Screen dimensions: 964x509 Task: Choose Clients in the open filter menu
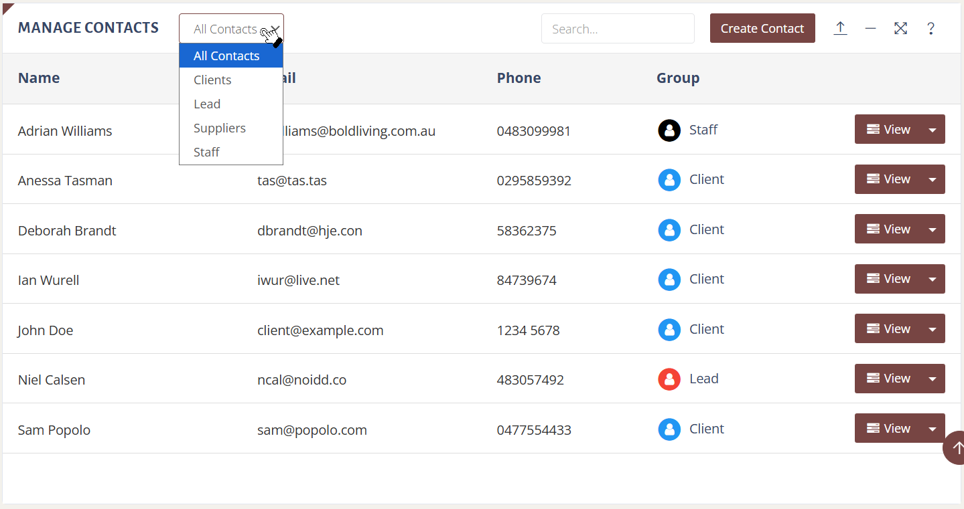click(x=212, y=80)
